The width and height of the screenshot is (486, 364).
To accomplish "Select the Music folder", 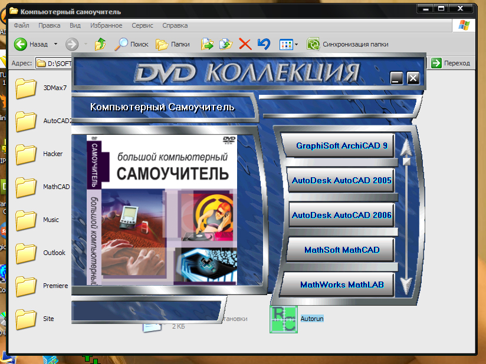I will click(37, 220).
